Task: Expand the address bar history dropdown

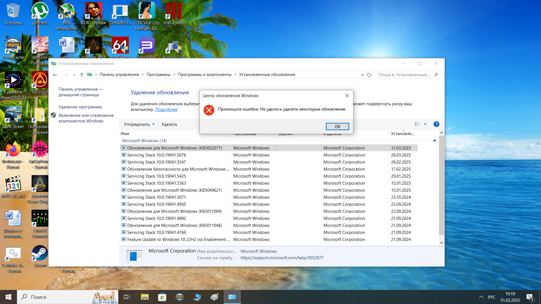Action: click(362, 75)
